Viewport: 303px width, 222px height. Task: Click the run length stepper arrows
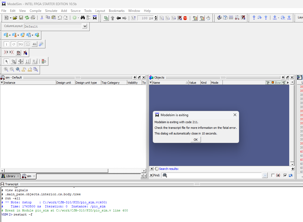coord(156,18)
